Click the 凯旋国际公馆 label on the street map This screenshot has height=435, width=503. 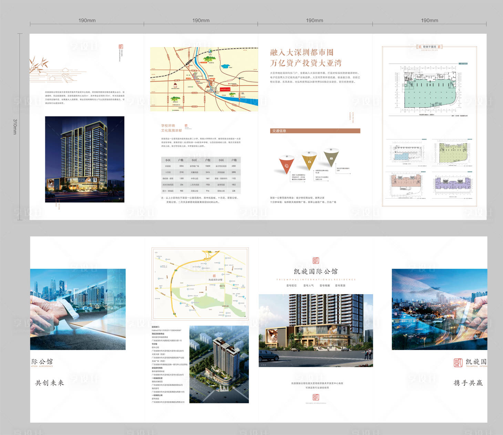click(215, 279)
